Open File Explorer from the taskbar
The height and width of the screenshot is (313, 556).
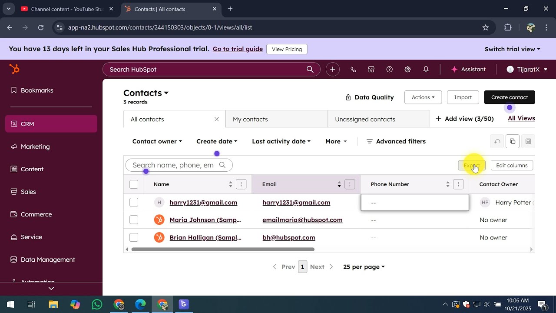(x=53, y=304)
